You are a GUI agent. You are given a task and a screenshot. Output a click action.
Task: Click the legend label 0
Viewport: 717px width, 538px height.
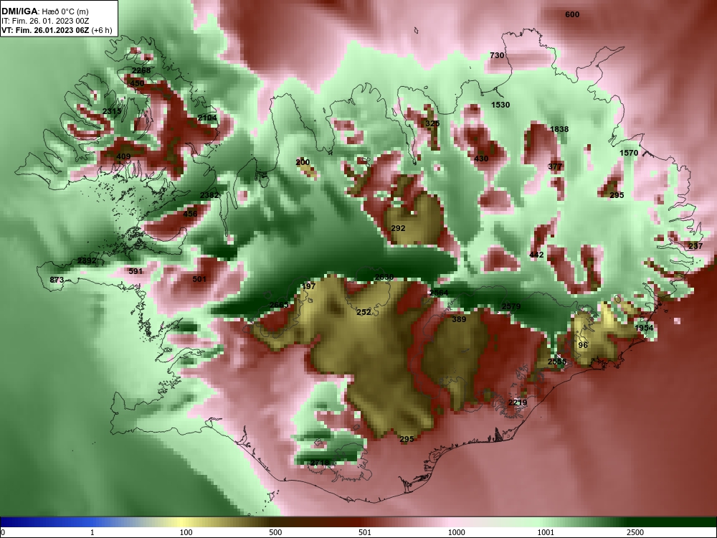tap(3, 532)
